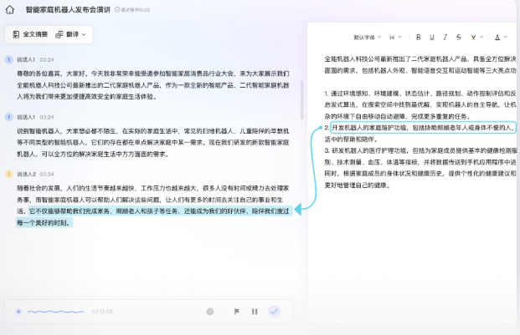Image resolution: width=520 pixels, height=335 pixels.
Task: Finish recording with the checkmark button
Action: [274, 312]
